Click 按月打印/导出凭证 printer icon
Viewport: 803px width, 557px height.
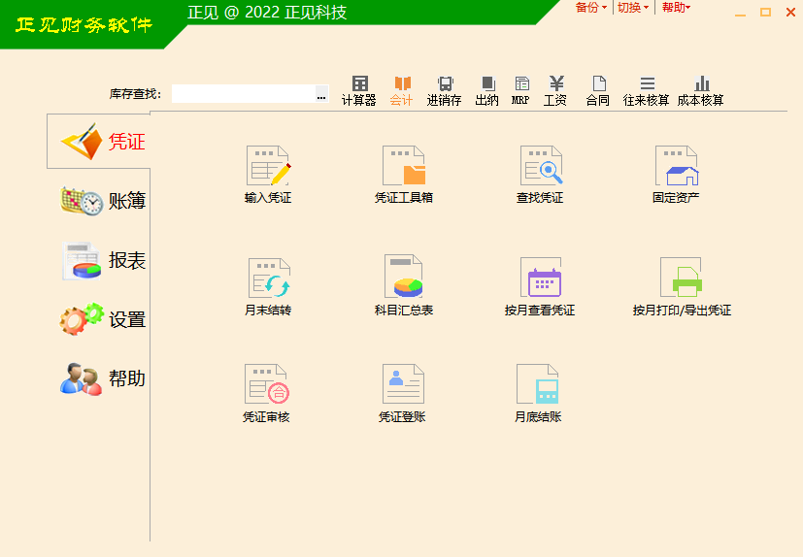pos(681,278)
